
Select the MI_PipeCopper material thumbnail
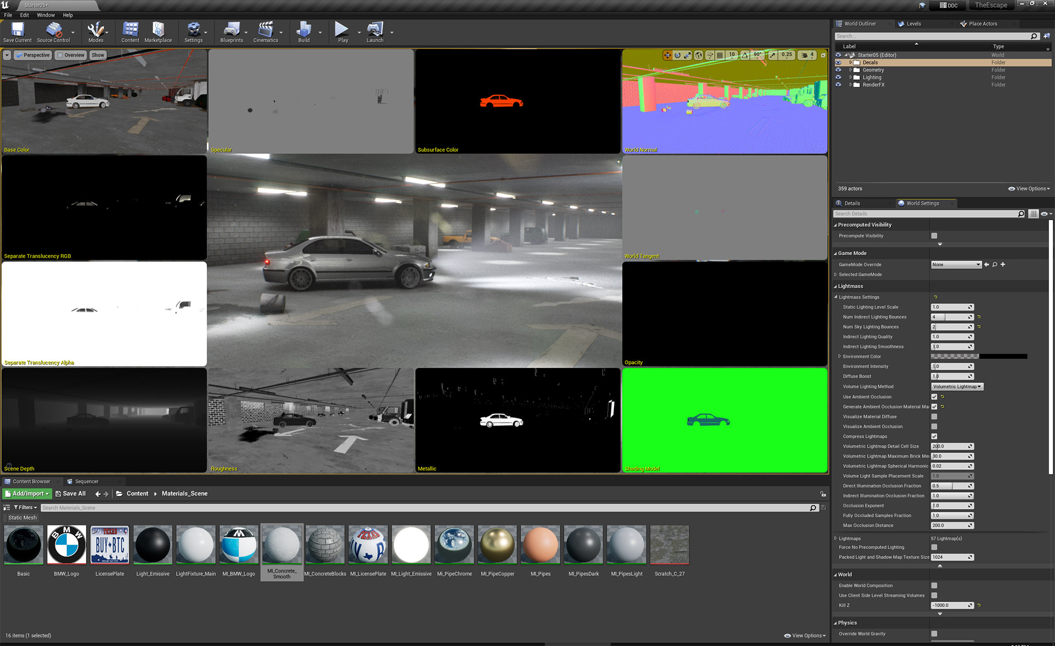497,545
